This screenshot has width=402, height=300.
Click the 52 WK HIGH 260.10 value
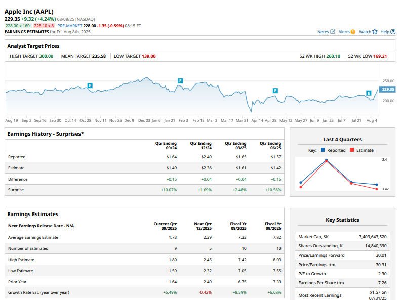click(x=333, y=56)
